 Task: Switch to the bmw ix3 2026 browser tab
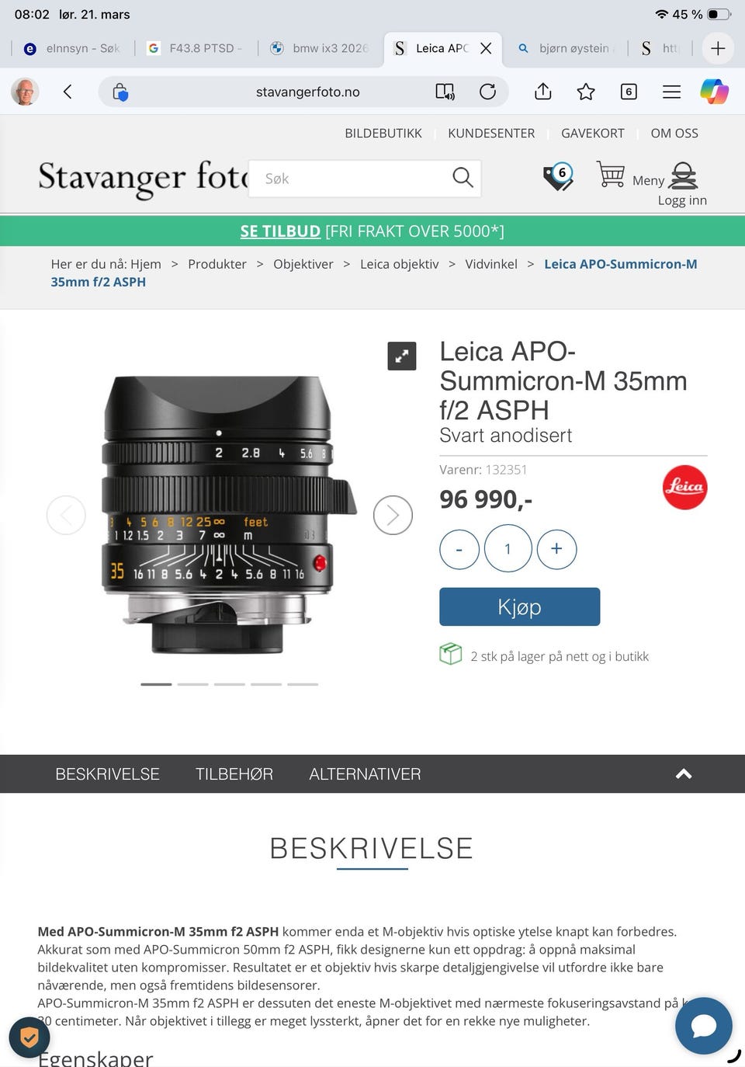320,48
